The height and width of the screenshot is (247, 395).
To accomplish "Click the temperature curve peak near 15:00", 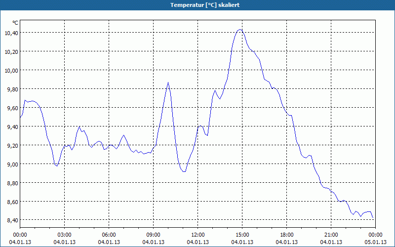I will click(x=240, y=30).
